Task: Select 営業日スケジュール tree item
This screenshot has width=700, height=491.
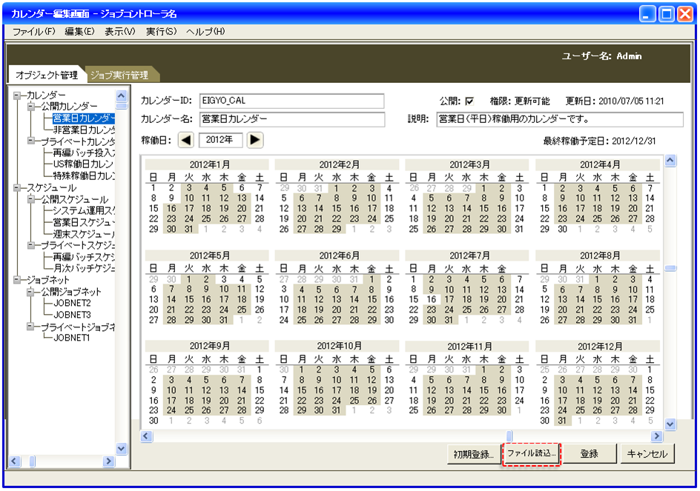Action: pyautogui.click(x=84, y=222)
